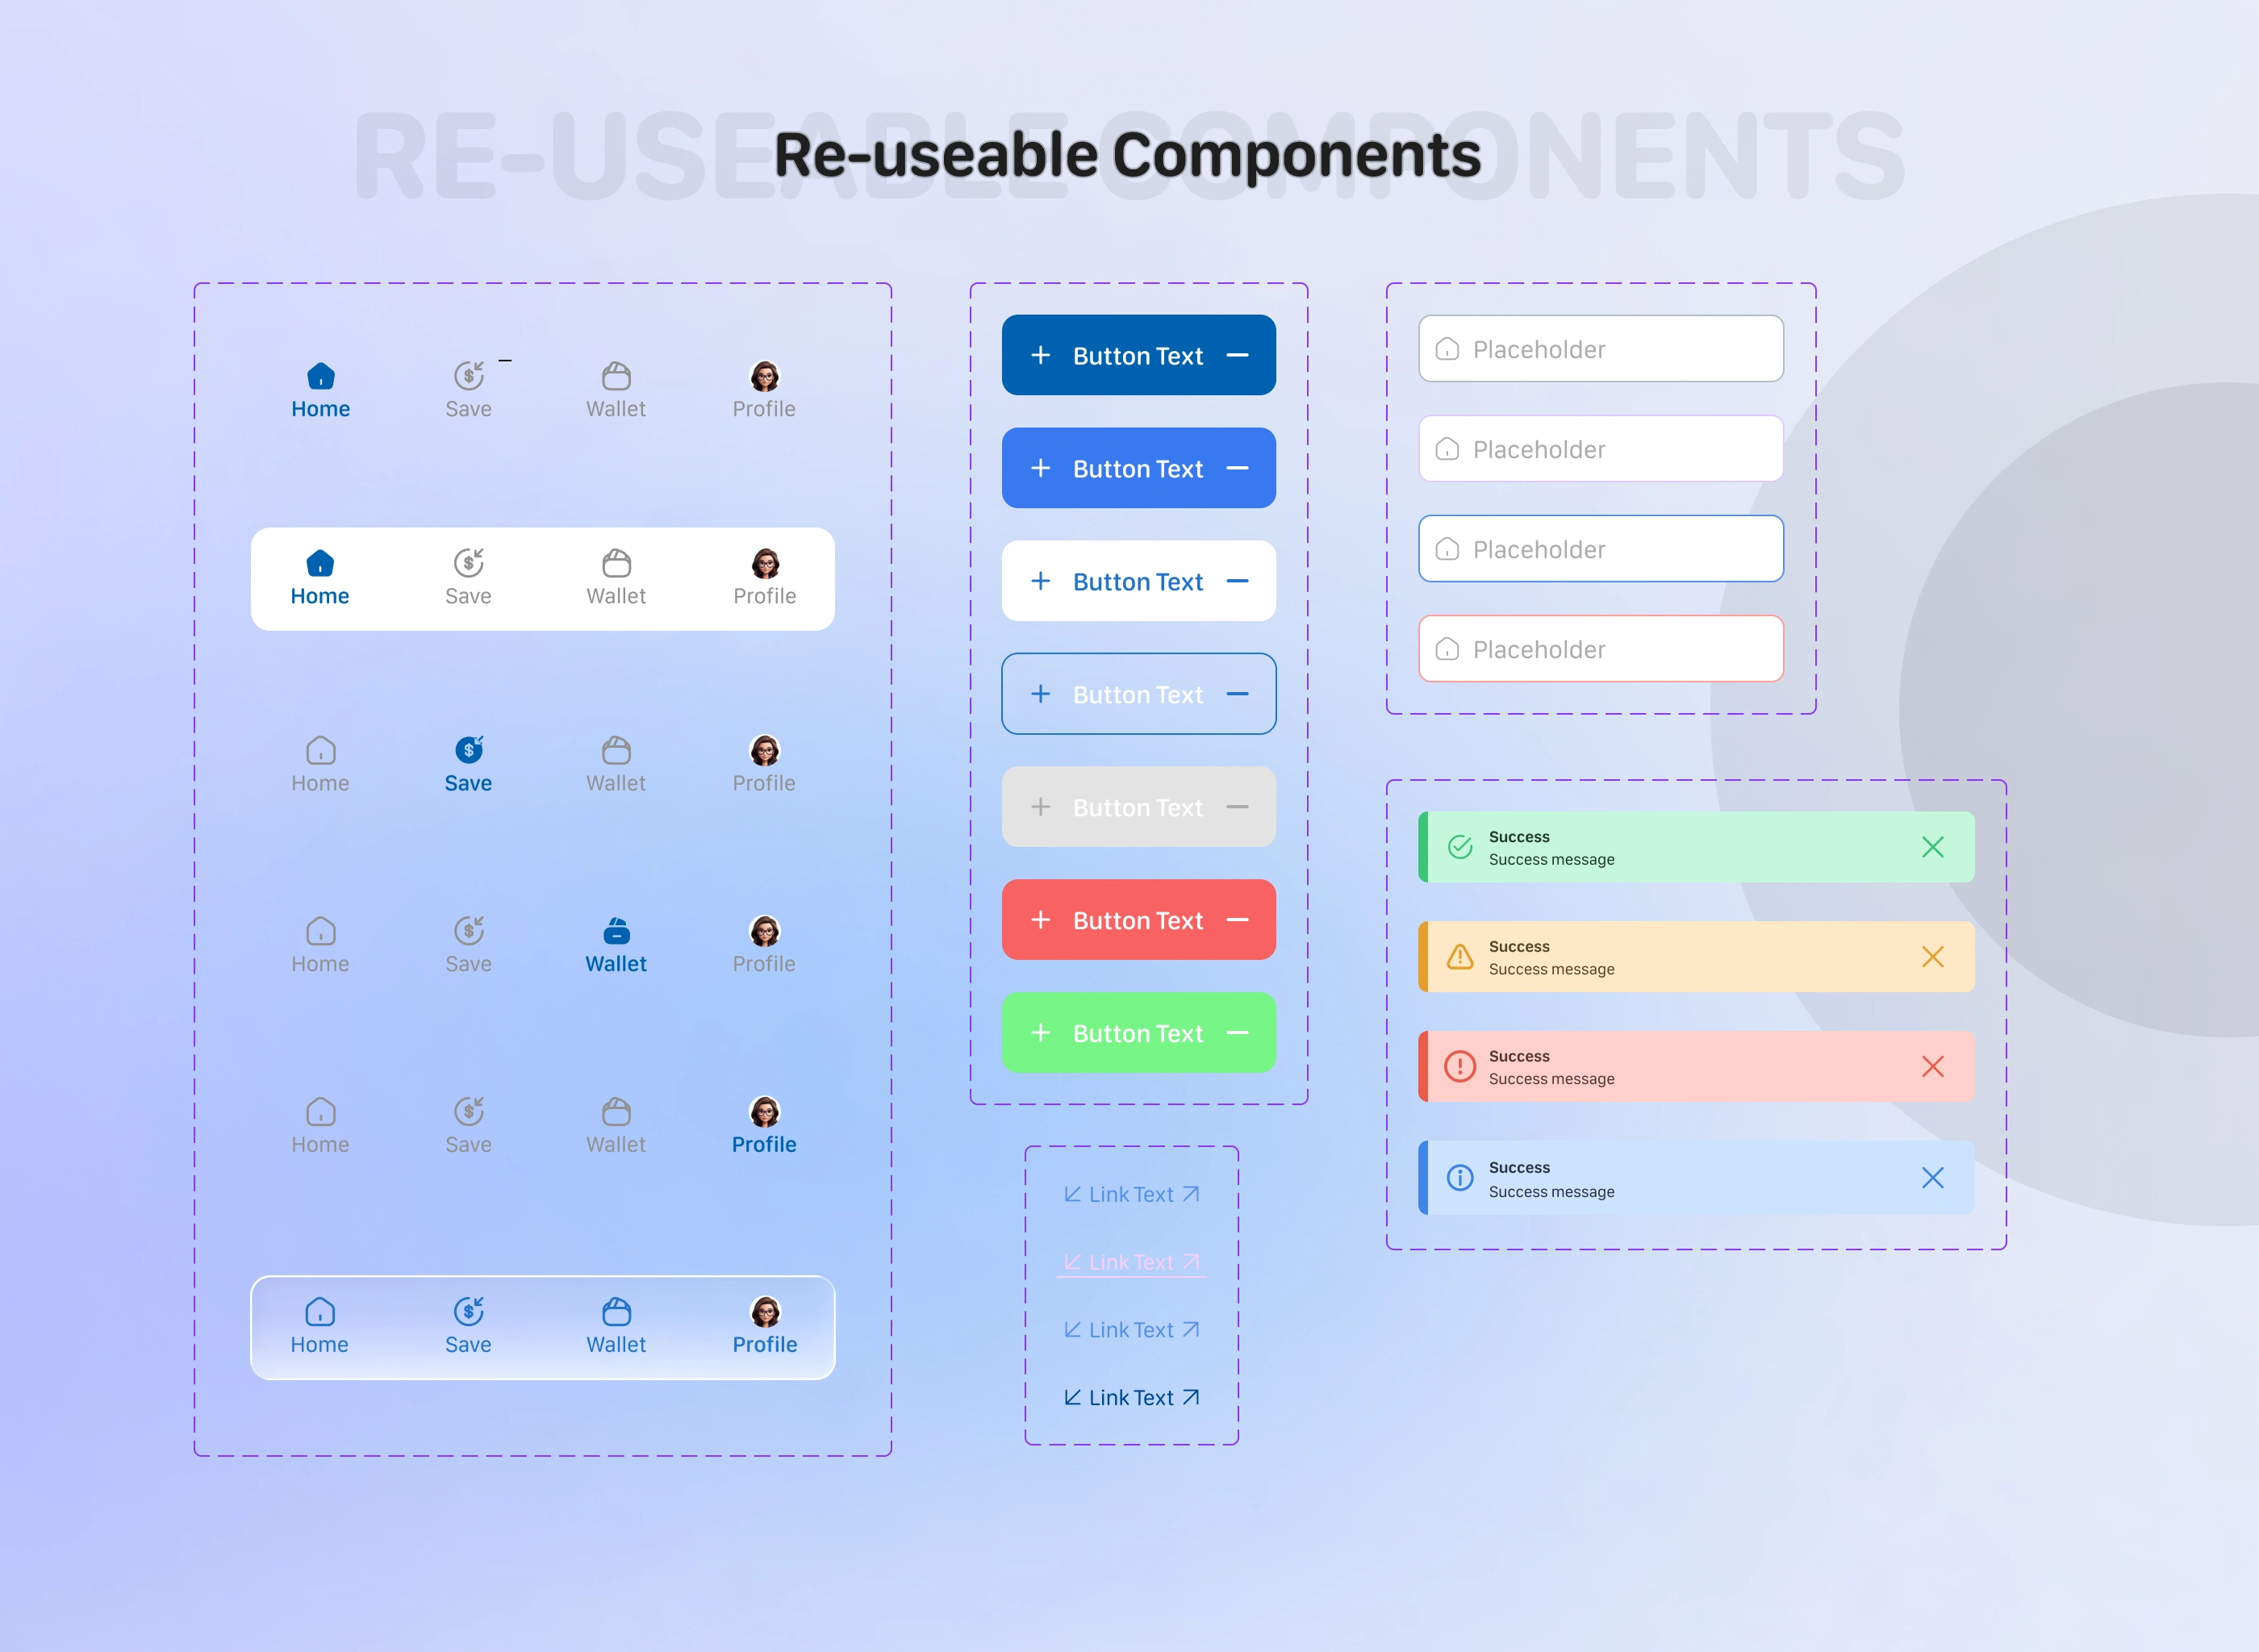The image size is (2259, 1652).
Task: Click the minus icon on the green button
Action: [1237, 1033]
